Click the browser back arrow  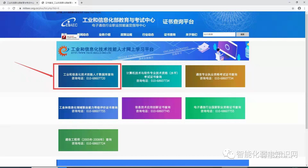(3, 8)
